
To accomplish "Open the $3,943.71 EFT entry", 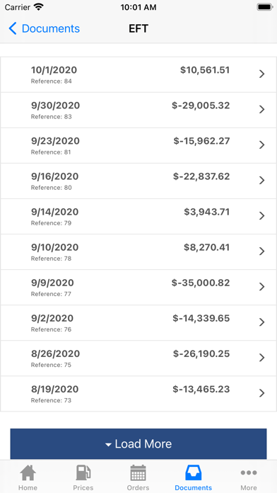I will pos(138,216).
